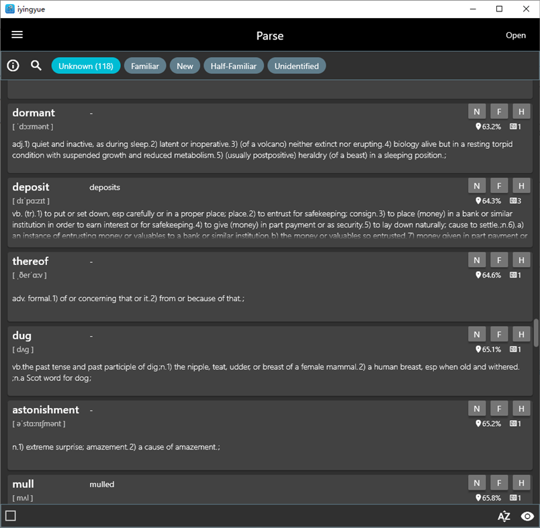Open the hamburger menu
This screenshot has width=540, height=528.
pyautogui.click(x=17, y=35)
